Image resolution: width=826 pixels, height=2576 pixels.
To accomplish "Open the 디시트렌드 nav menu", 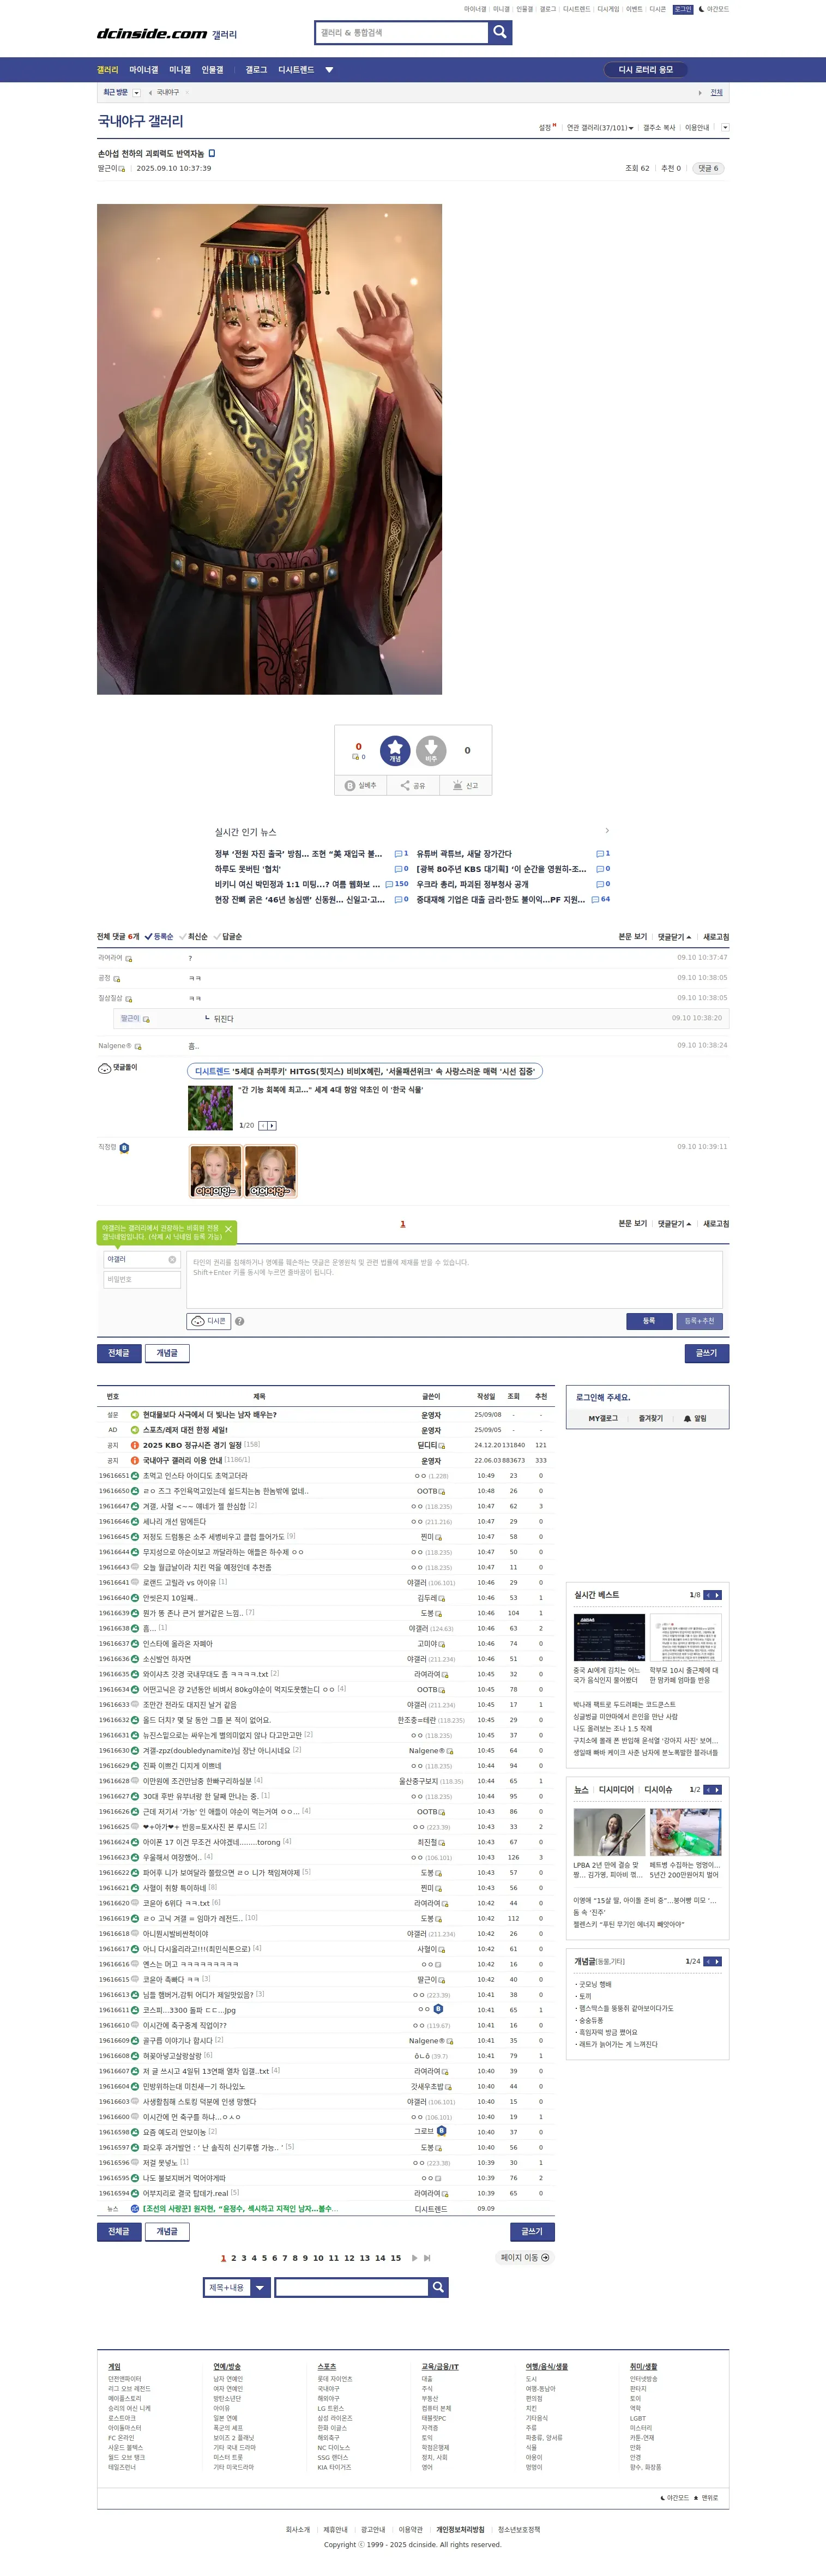I will pyautogui.click(x=296, y=70).
